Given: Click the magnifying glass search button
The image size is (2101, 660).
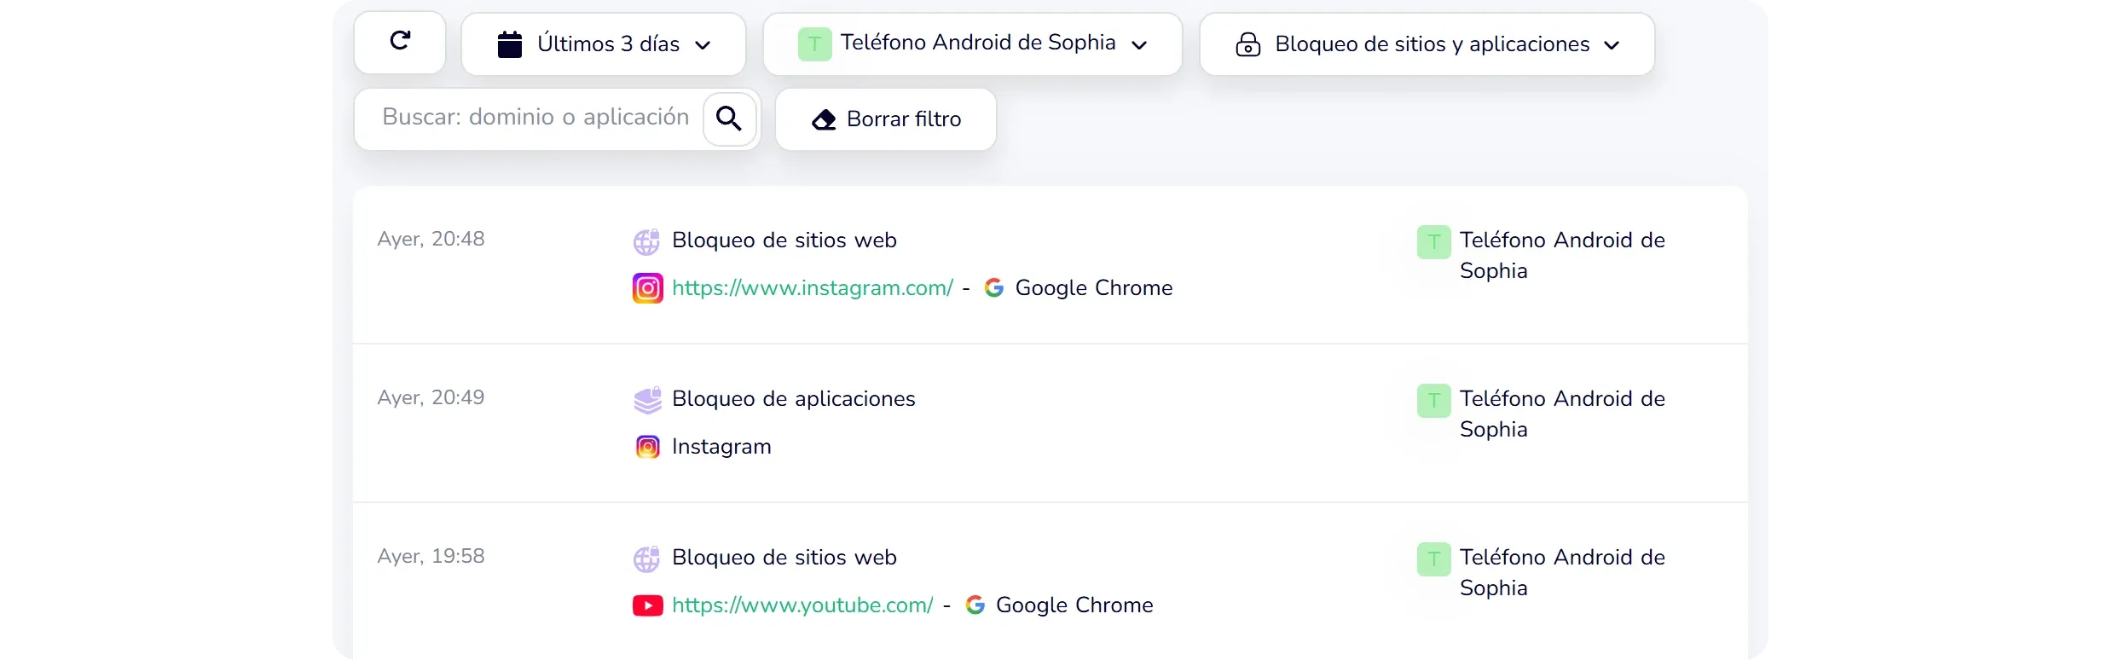Looking at the screenshot, I should coord(729,118).
